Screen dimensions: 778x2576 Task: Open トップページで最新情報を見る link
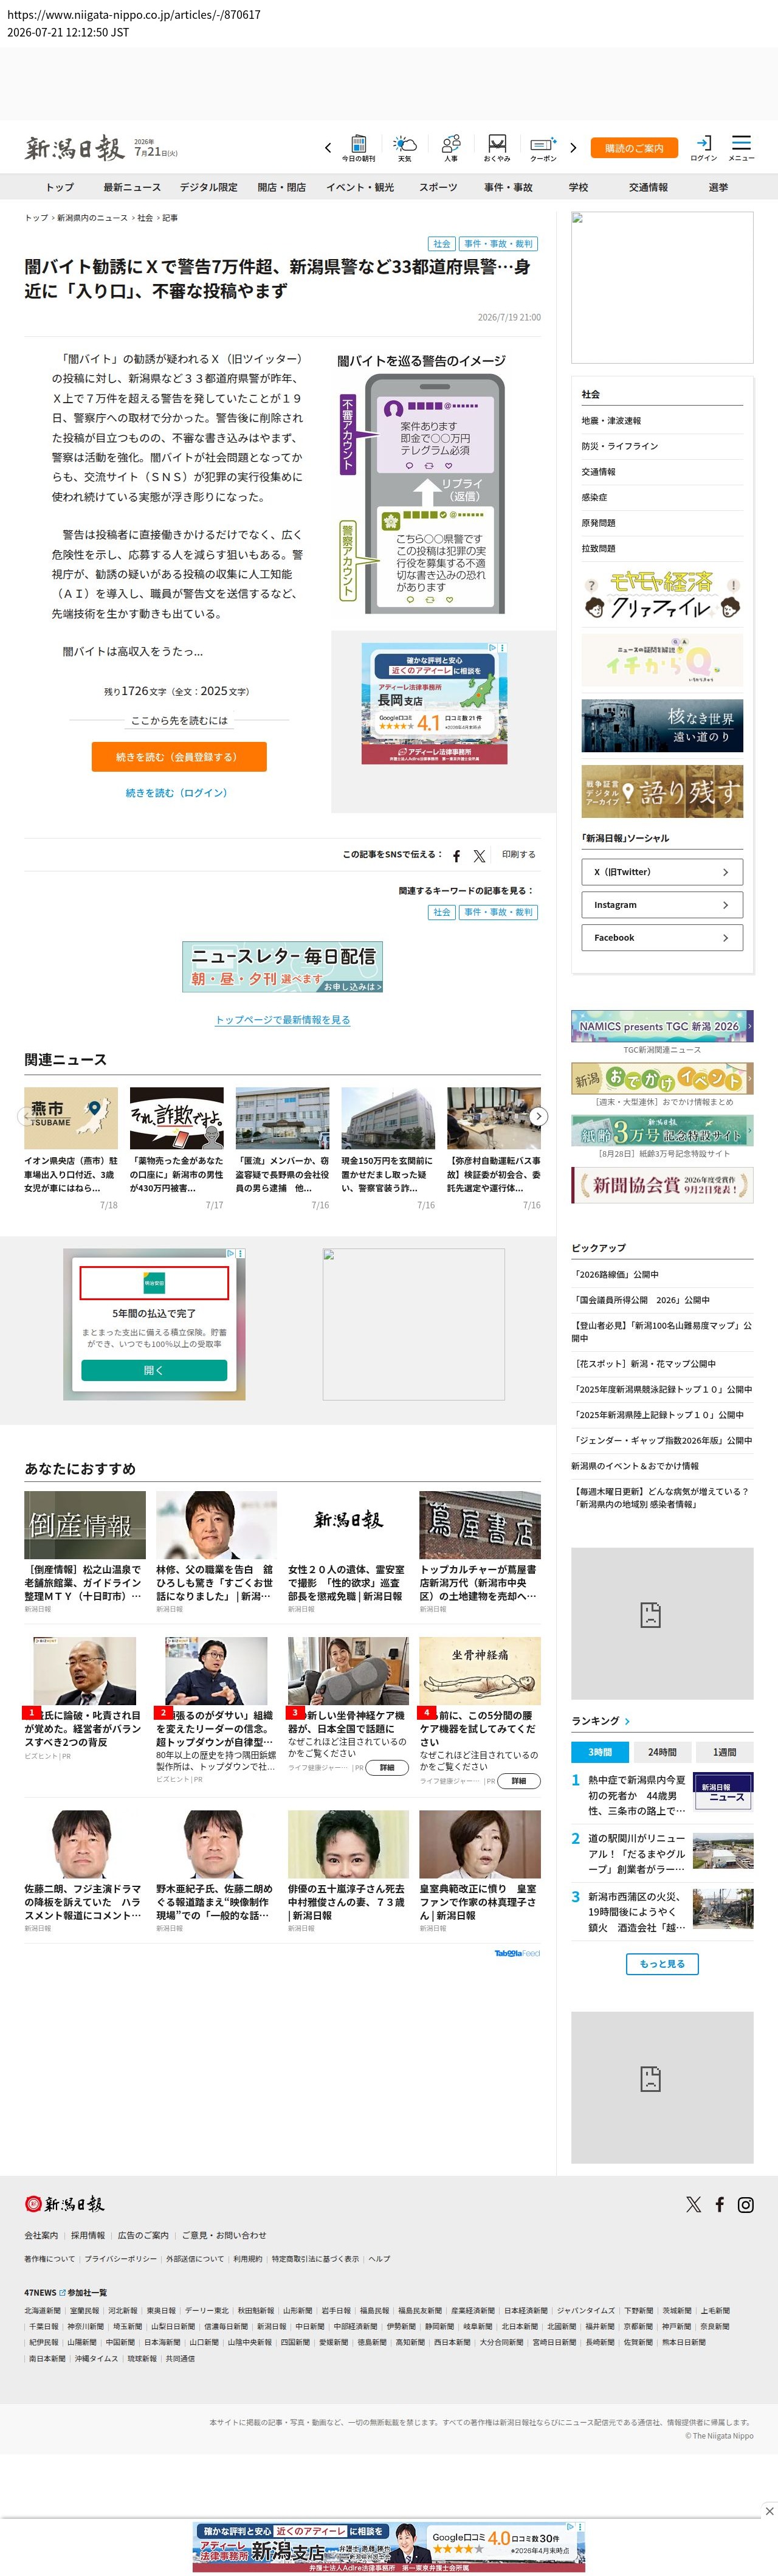pyautogui.click(x=283, y=1019)
